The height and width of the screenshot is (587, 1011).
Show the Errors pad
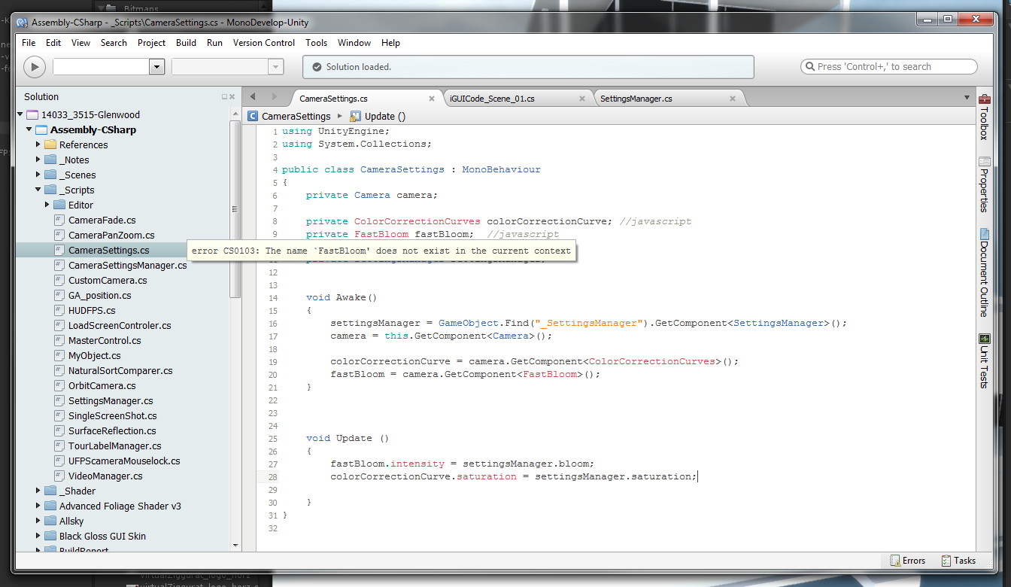pyautogui.click(x=908, y=560)
